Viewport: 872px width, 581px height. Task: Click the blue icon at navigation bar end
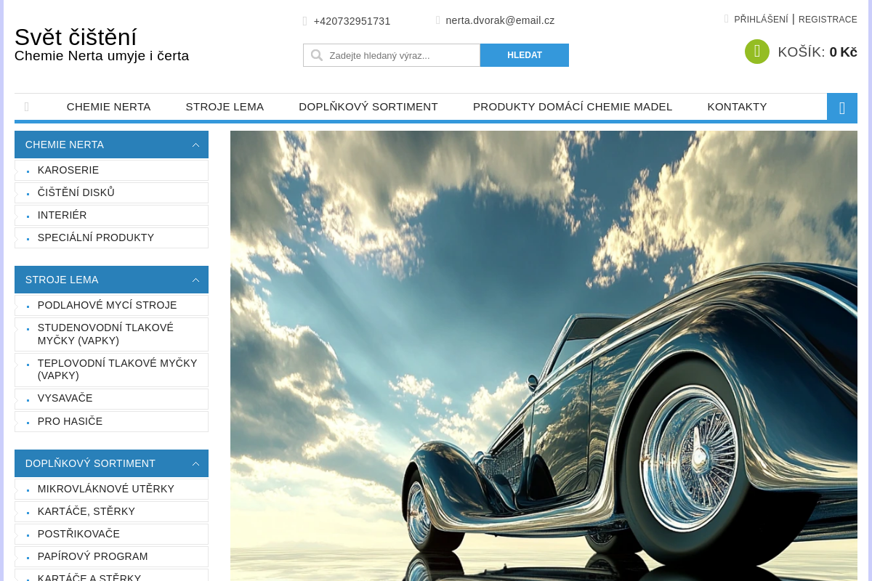(x=841, y=107)
